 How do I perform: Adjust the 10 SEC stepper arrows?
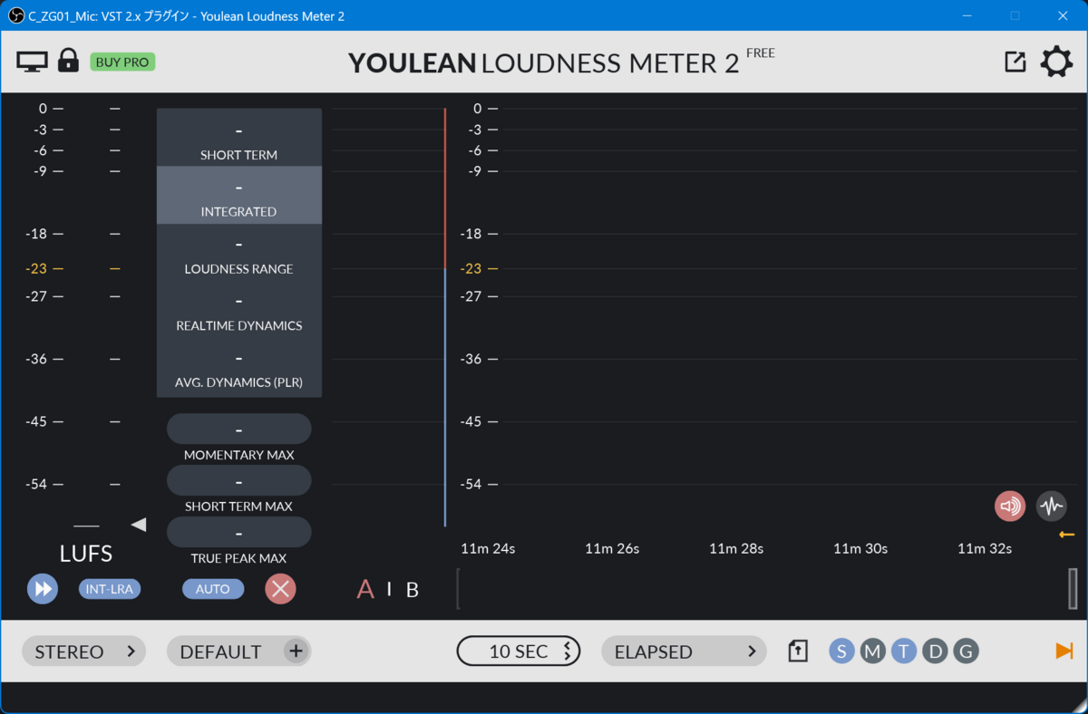(x=568, y=651)
